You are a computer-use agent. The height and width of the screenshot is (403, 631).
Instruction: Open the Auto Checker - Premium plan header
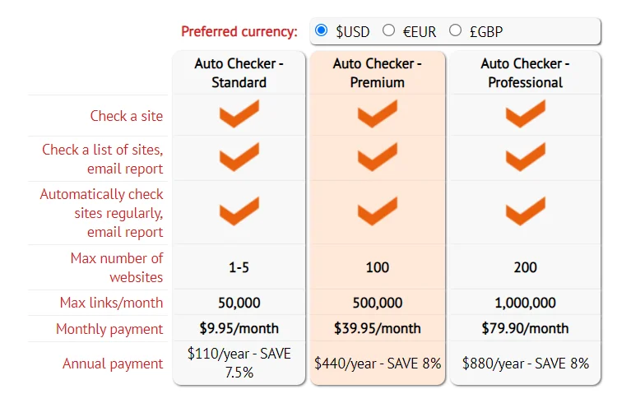click(378, 73)
